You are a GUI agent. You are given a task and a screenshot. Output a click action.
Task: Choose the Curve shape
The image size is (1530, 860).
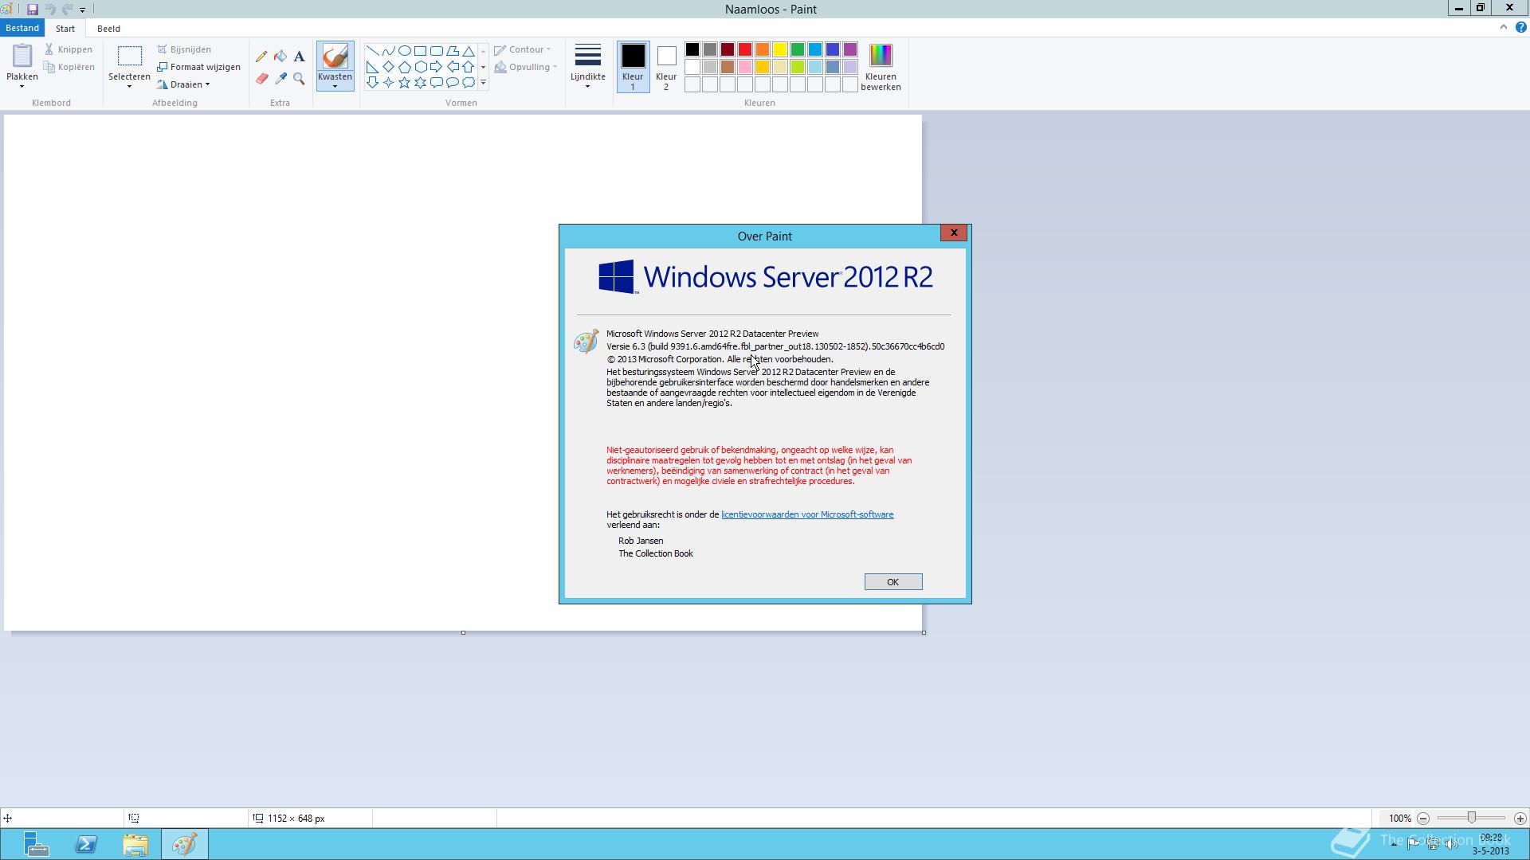pyautogui.click(x=388, y=51)
